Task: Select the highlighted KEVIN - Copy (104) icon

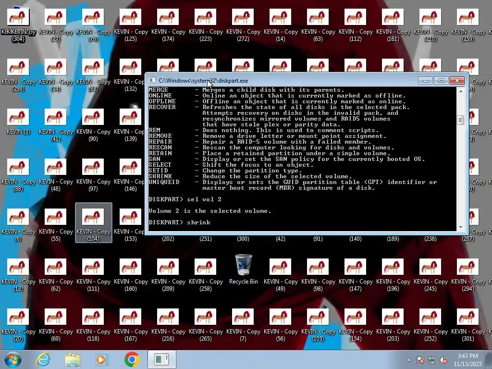Action: coord(94,223)
